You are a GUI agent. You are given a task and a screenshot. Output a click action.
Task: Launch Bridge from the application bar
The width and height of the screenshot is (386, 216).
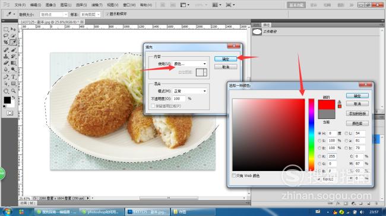point(163,5)
